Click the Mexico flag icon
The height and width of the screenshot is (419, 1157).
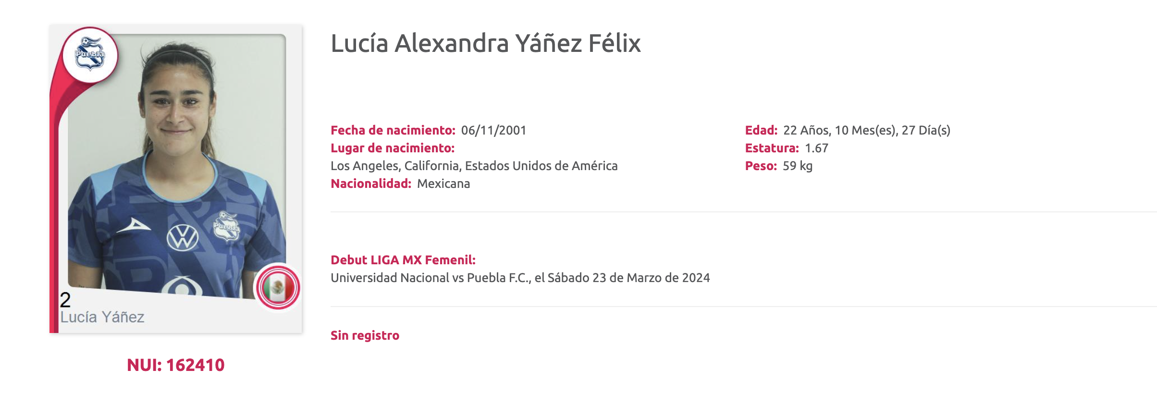pos(278,287)
